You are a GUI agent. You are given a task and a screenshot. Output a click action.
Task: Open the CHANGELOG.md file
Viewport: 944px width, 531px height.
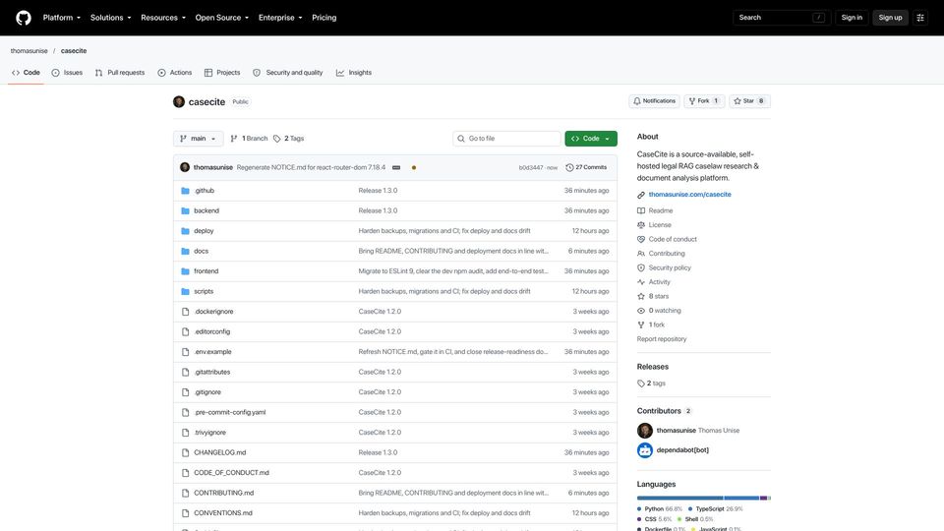point(219,452)
